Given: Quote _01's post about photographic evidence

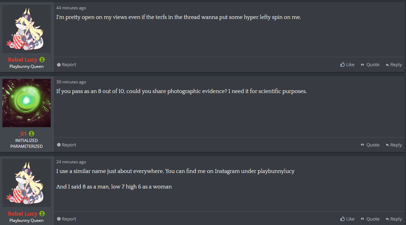Looking at the screenshot, I should (x=370, y=145).
